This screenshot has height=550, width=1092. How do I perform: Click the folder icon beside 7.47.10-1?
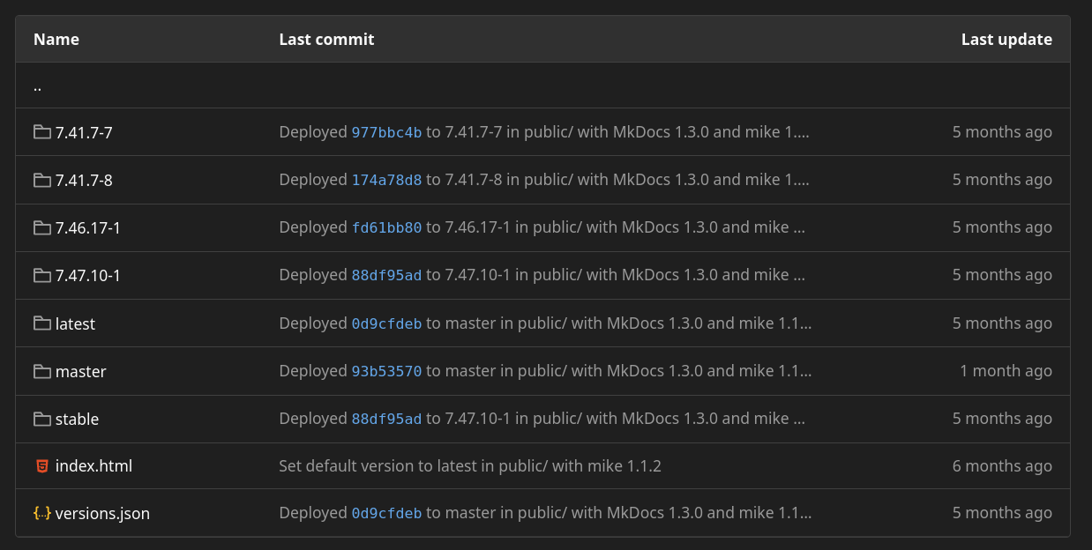point(41,275)
